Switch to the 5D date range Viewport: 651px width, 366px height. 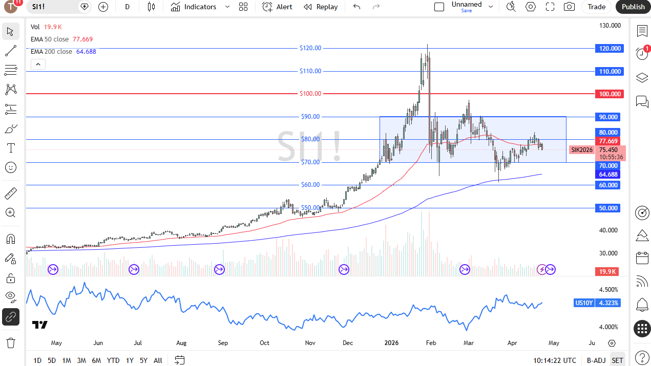point(52,360)
